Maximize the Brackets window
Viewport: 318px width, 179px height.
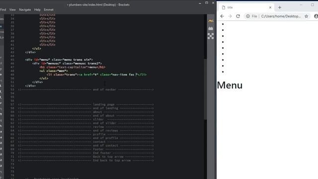point(207,3)
